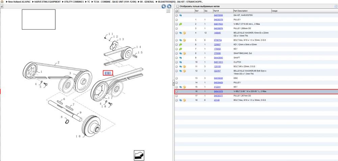Open part number 84038378 link

pos(218,20)
